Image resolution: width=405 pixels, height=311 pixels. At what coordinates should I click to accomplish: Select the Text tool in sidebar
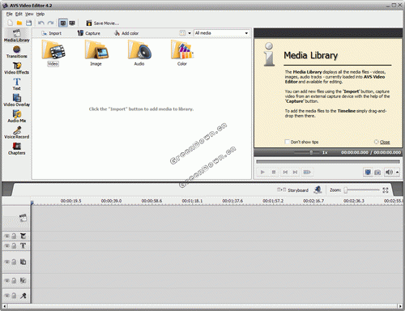tap(16, 84)
